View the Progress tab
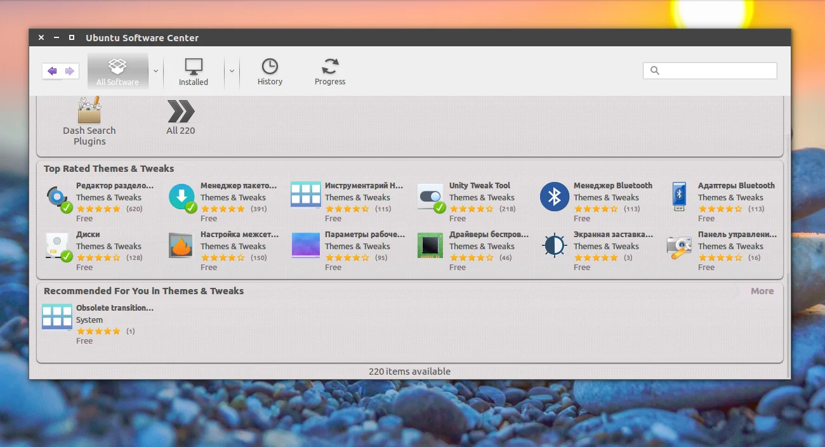 click(330, 71)
